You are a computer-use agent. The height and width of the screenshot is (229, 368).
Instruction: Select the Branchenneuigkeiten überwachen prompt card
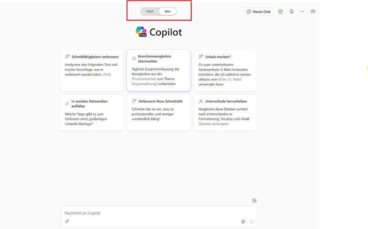(x=158, y=70)
